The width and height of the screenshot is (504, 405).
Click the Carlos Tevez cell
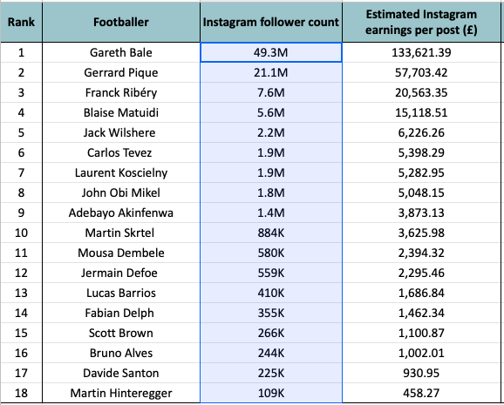pos(121,152)
